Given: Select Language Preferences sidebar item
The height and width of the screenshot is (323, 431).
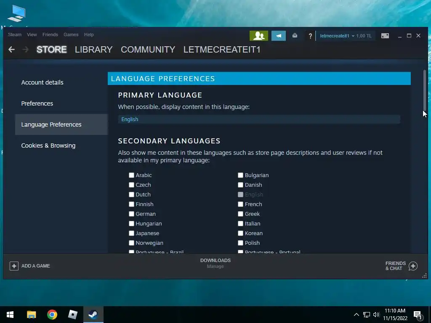Looking at the screenshot, I should click(x=61, y=124).
